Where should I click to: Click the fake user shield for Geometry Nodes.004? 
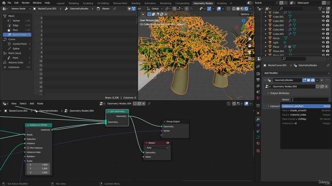coord(317,86)
